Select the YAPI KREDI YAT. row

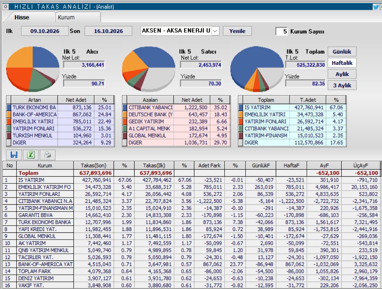[191, 229]
